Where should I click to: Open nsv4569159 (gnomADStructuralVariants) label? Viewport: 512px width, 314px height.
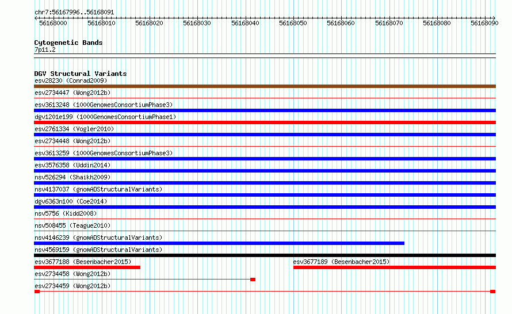click(x=98, y=250)
